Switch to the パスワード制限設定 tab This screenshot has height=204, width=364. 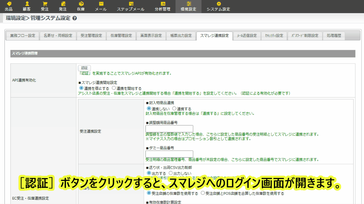[x=305, y=36]
